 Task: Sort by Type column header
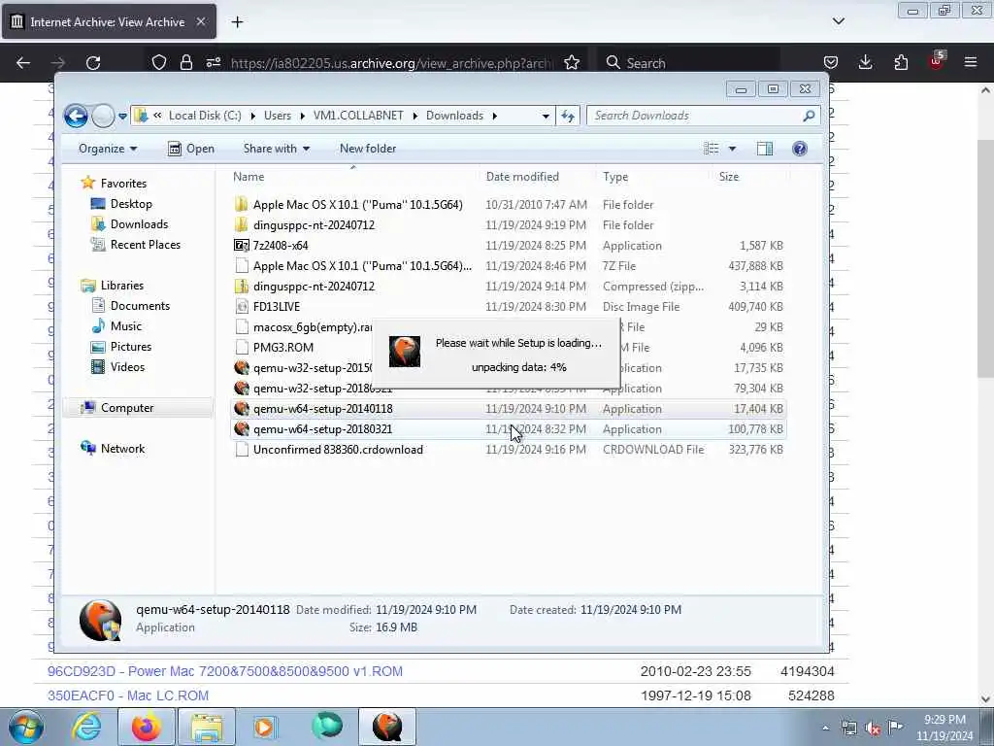click(x=615, y=177)
